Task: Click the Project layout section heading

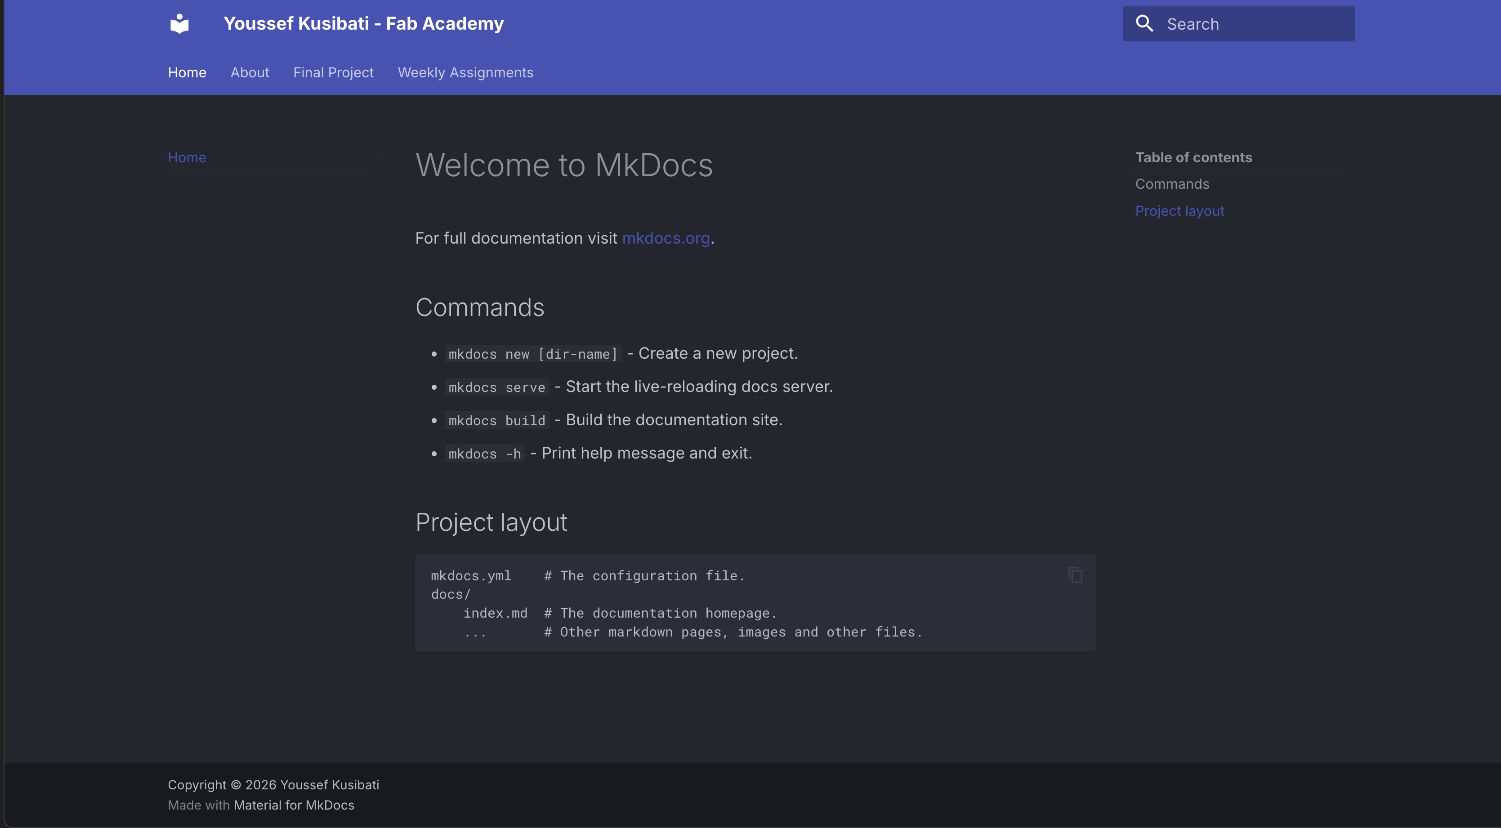Action: point(491,522)
